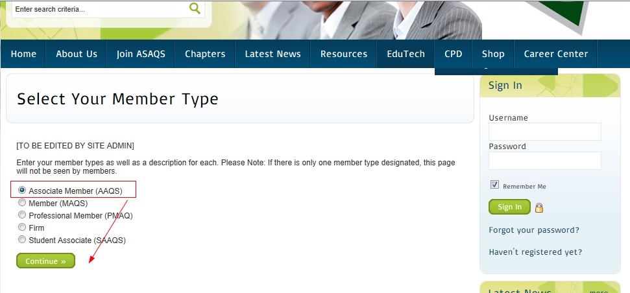Pick the Firm member type
Screen dimensions: 630x293
22,228
